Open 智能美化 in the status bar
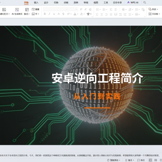The width and height of the screenshot is (162, 162). point(114,160)
